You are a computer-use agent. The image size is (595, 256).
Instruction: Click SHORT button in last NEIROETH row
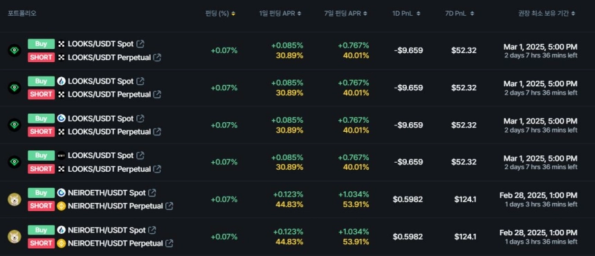tap(41, 243)
